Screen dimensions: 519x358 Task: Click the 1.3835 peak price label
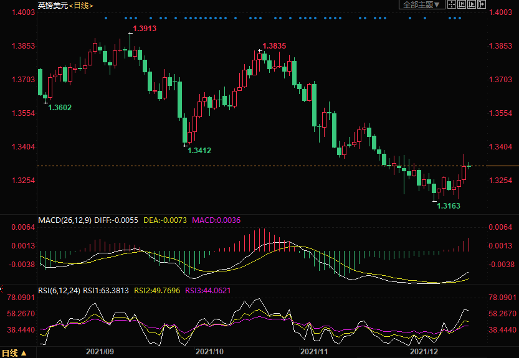point(274,46)
